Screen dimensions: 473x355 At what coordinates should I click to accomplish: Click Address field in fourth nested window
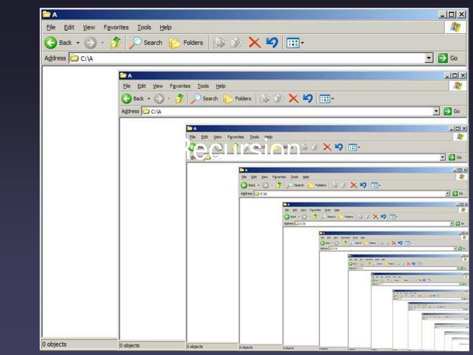[352, 194]
